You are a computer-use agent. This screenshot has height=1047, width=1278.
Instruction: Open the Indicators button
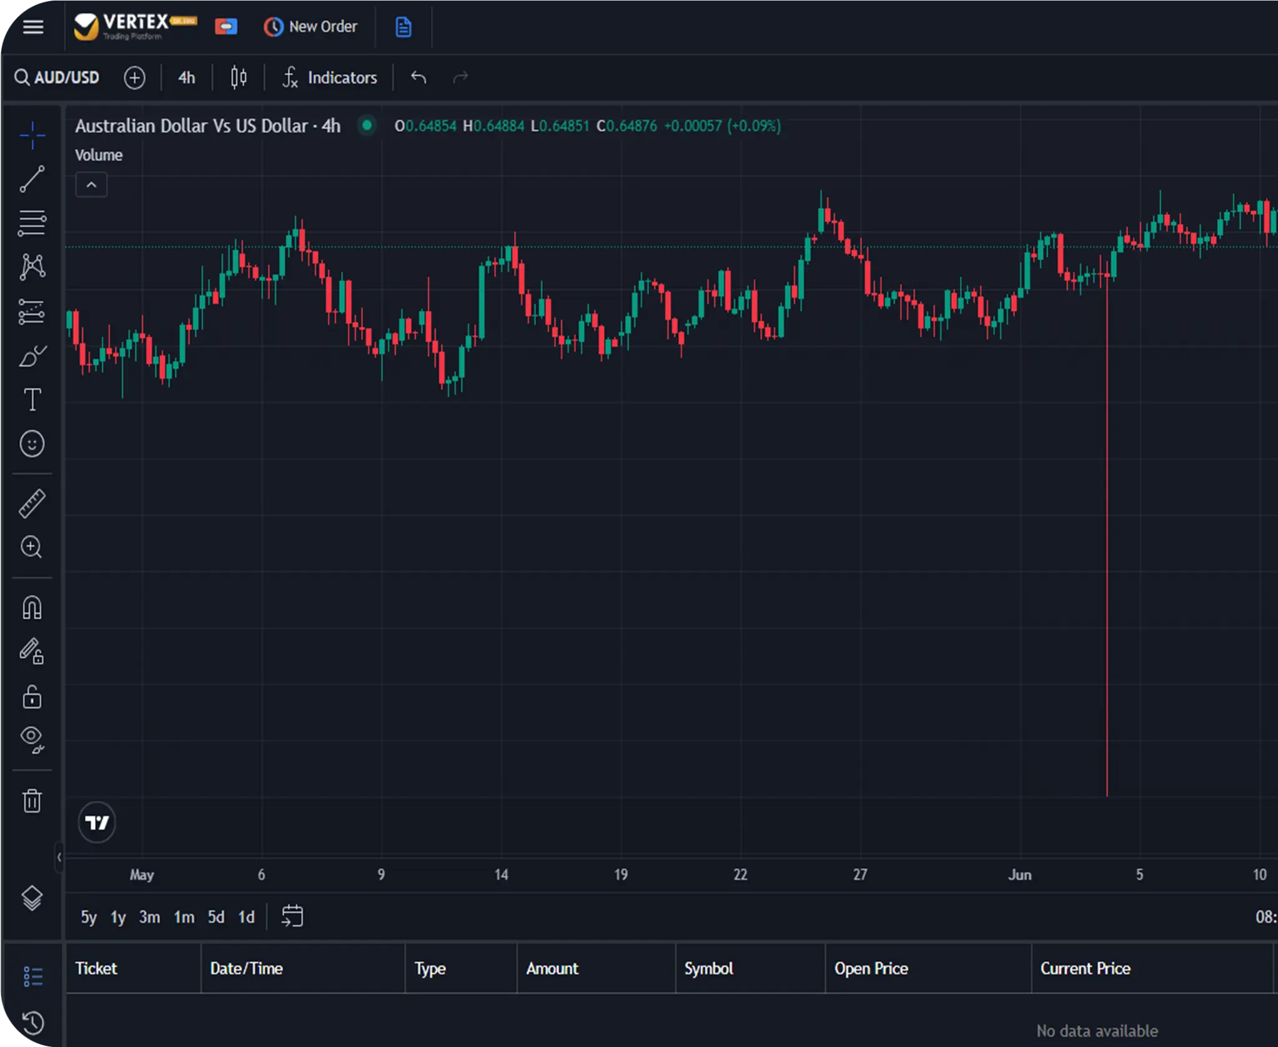click(330, 78)
